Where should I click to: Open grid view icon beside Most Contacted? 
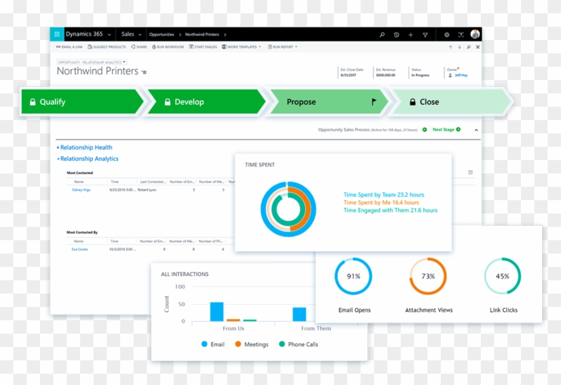tap(470, 172)
